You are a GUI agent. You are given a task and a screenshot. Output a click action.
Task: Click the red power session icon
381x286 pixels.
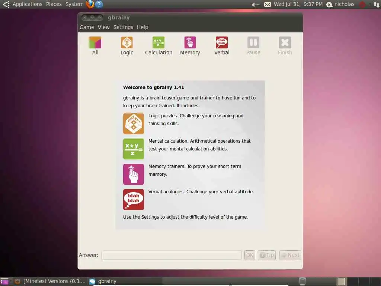click(x=362, y=4)
